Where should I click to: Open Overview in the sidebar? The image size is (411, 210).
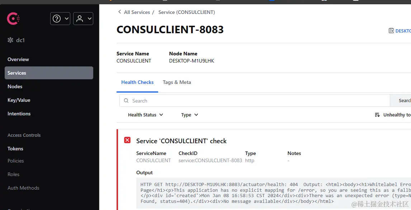18,60
